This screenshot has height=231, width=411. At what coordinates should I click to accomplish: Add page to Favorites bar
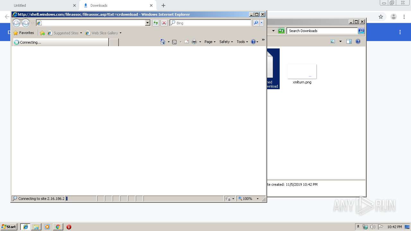click(42, 33)
